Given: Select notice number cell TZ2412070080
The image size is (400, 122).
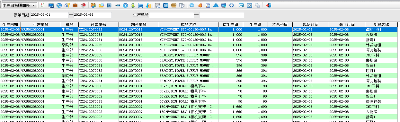Looking at the screenshot, I should click(x=98, y=86).
